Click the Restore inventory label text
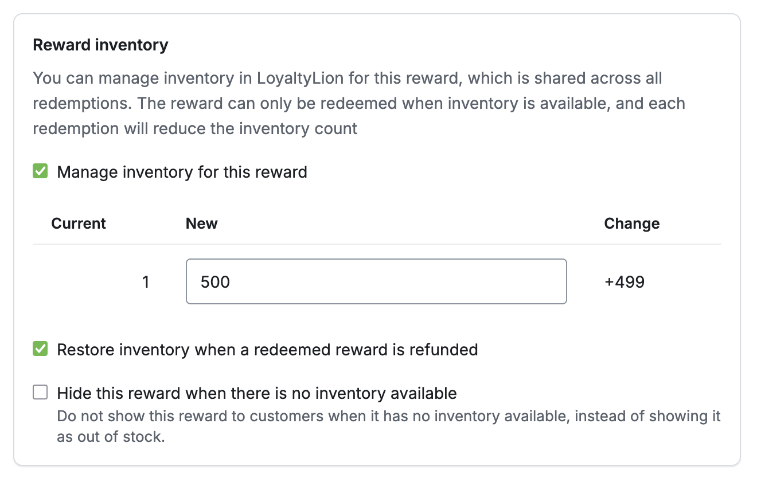The height and width of the screenshot is (478, 757). point(267,349)
